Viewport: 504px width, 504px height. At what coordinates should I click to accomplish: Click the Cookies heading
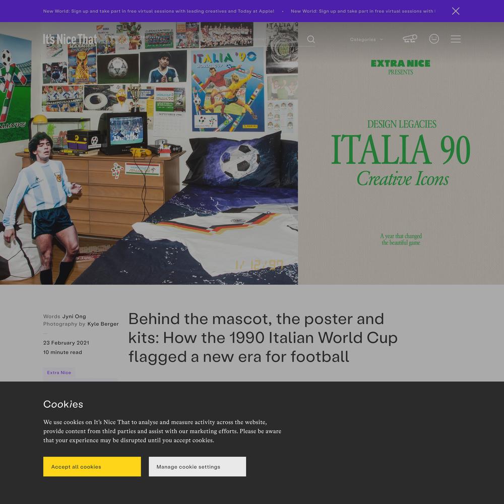64,404
